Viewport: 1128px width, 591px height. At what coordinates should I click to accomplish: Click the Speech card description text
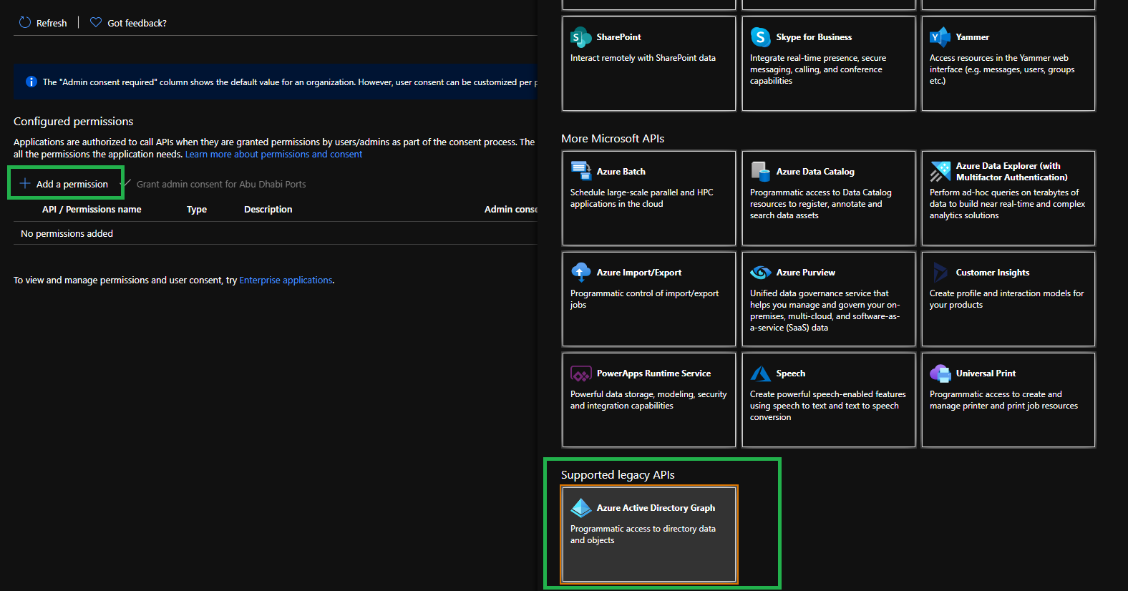pos(827,406)
